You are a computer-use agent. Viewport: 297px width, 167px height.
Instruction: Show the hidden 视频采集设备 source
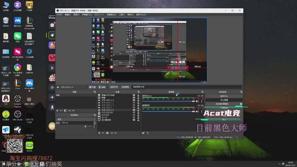coord(134,112)
